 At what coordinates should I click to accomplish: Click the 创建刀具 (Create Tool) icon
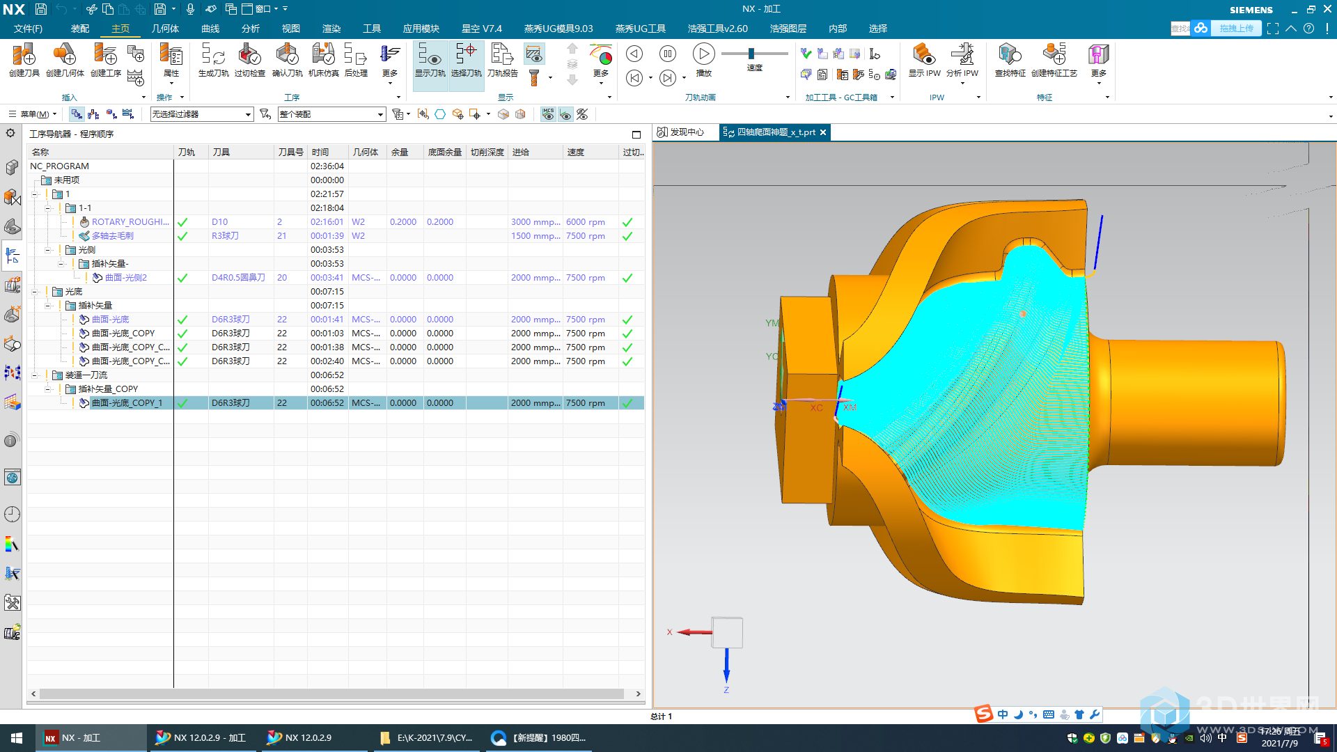coord(24,60)
